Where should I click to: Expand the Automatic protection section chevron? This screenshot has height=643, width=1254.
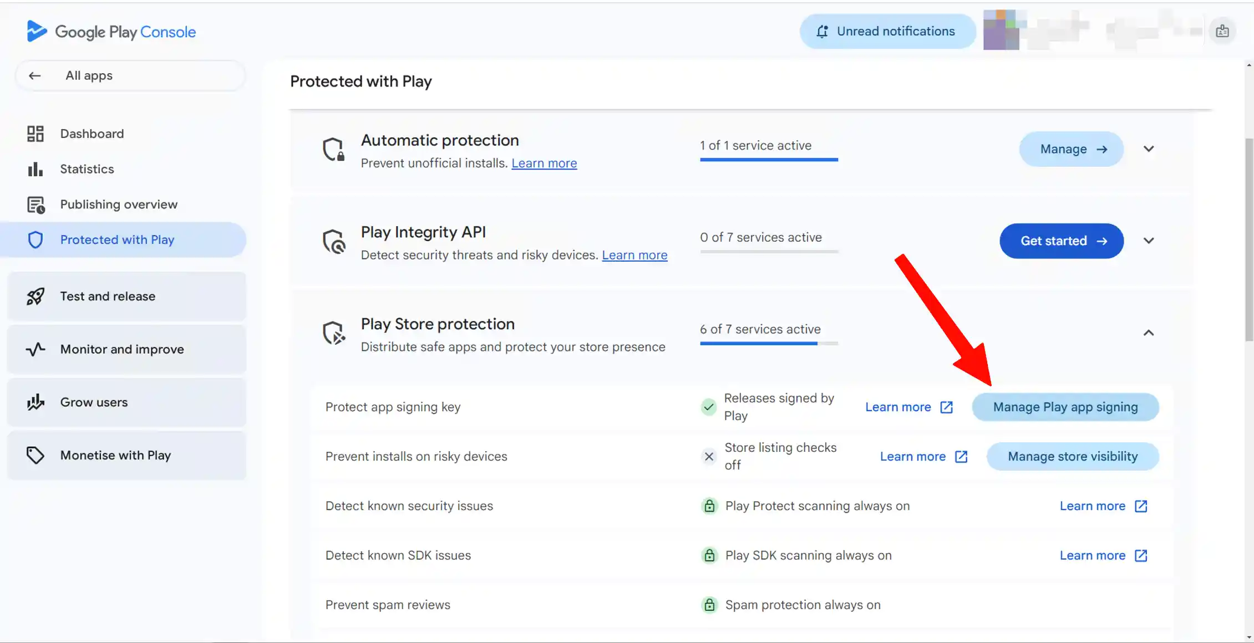pyautogui.click(x=1149, y=149)
